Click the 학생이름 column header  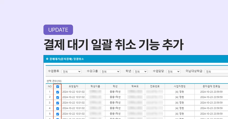pos(95,86)
